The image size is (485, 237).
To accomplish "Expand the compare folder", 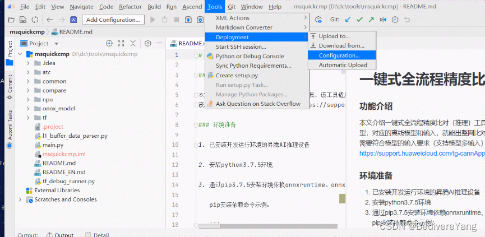I will pyautogui.click(x=28, y=90).
